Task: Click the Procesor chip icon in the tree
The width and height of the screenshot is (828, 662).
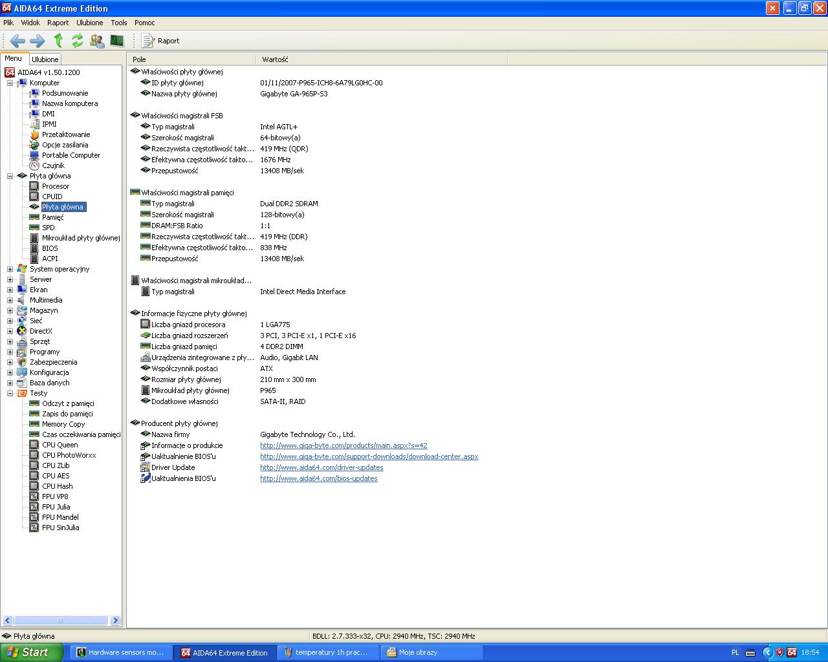Action: tap(34, 186)
